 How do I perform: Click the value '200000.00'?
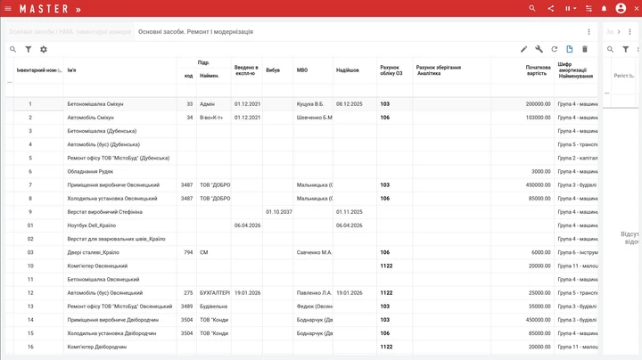point(538,104)
